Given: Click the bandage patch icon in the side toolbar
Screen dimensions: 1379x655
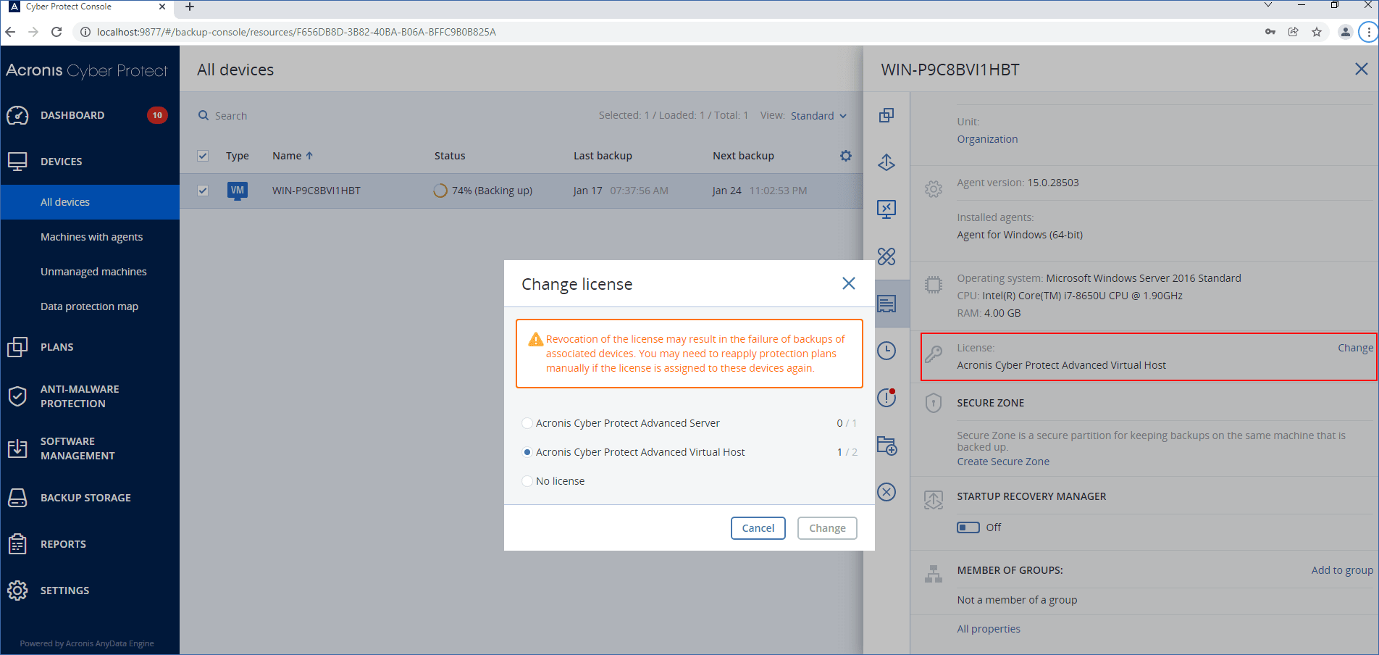Looking at the screenshot, I should (886, 256).
